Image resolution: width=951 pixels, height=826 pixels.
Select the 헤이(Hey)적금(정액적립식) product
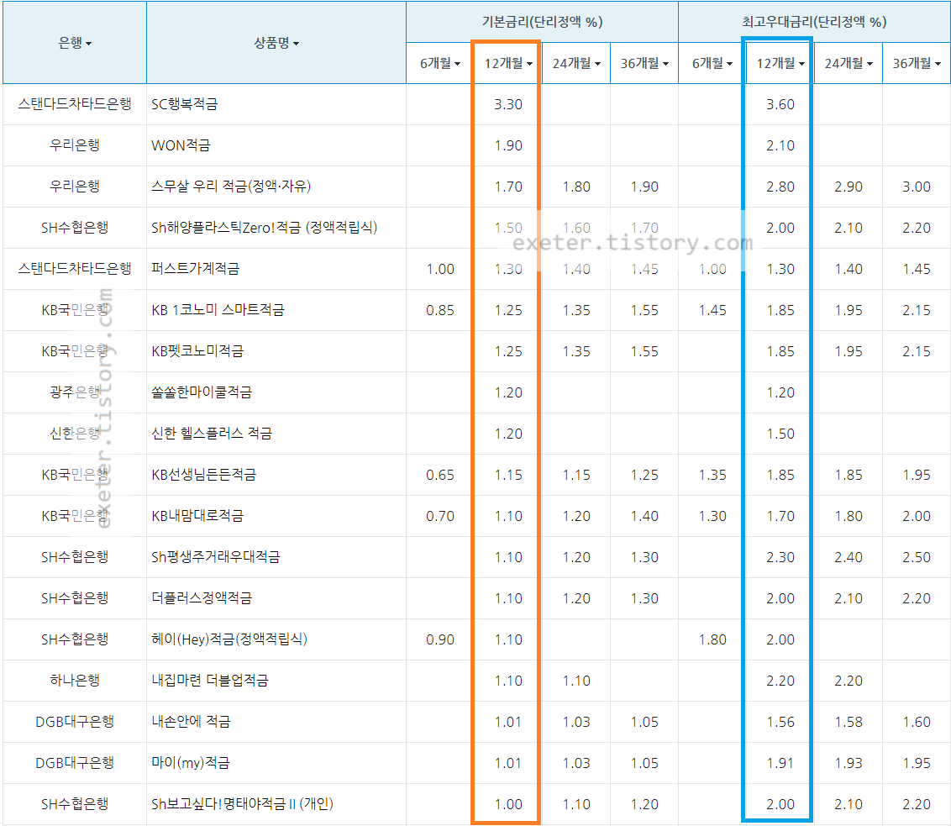pos(229,639)
